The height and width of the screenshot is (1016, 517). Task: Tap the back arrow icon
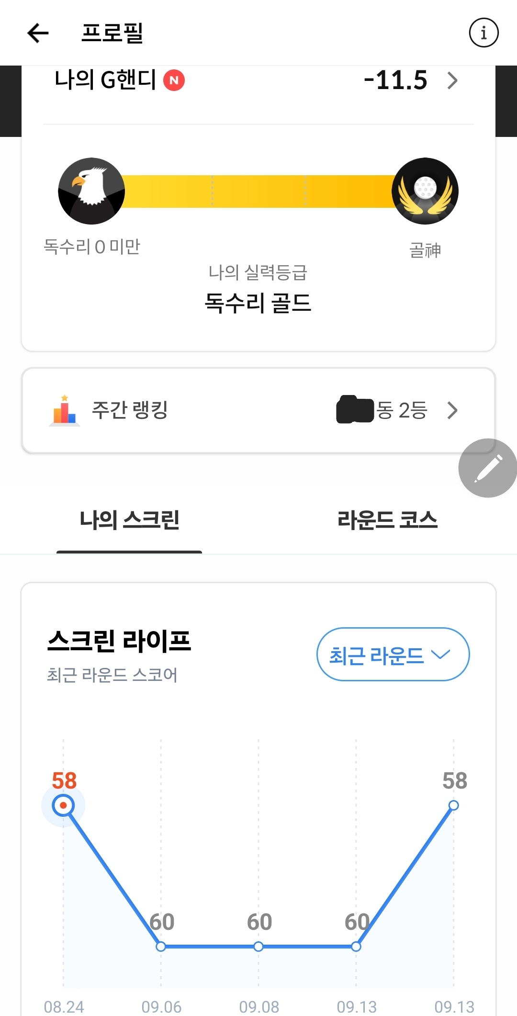[x=38, y=33]
